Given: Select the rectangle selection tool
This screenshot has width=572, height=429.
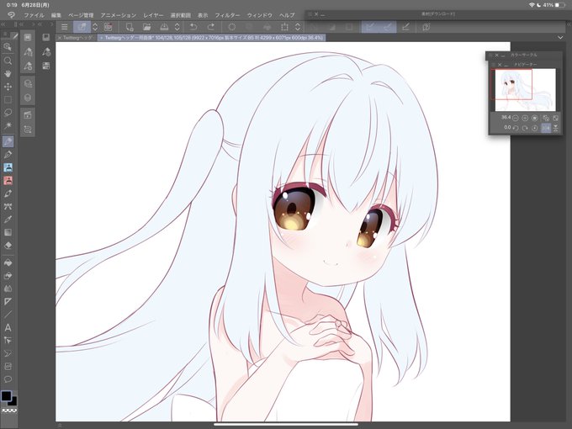Looking at the screenshot, I should 8,99.
